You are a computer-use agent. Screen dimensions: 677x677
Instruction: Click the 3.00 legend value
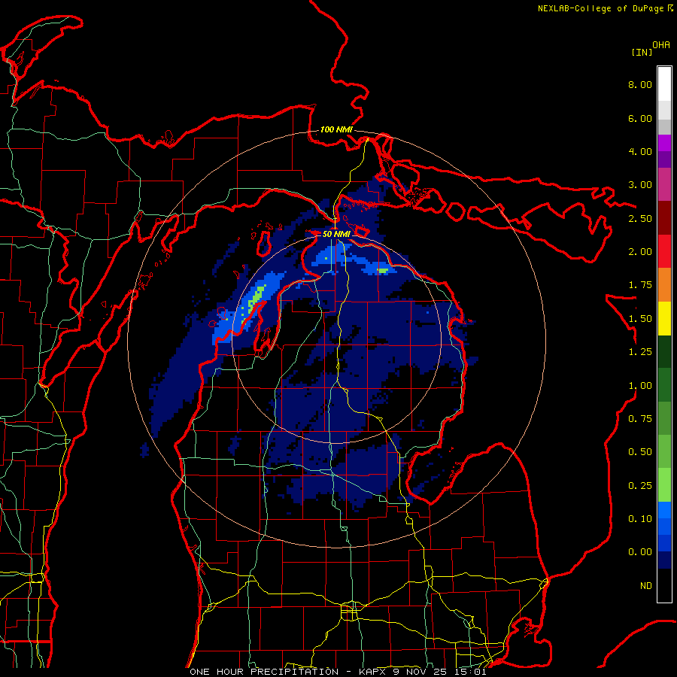(x=640, y=185)
